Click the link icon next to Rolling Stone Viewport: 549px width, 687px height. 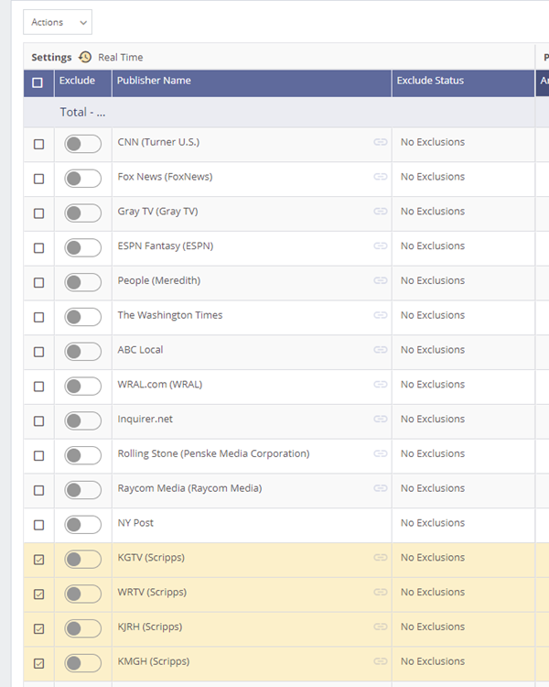(x=380, y=454)
